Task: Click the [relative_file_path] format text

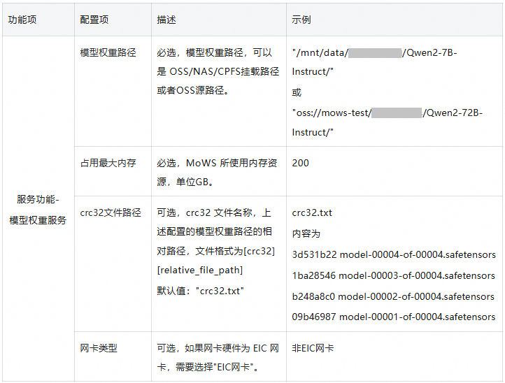Action: pos(199,270)
